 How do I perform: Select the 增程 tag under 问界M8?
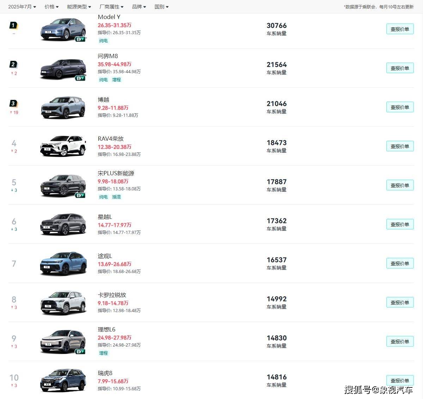(116, 80)
